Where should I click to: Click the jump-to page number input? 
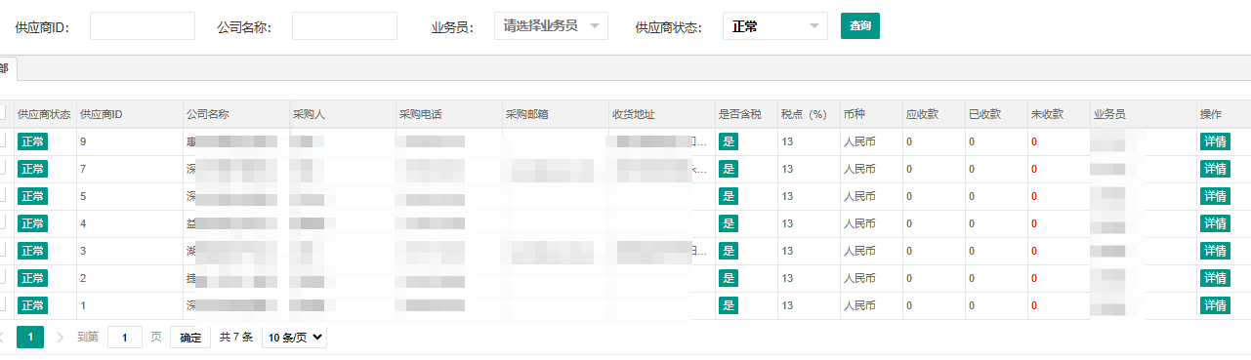point(125,338)
